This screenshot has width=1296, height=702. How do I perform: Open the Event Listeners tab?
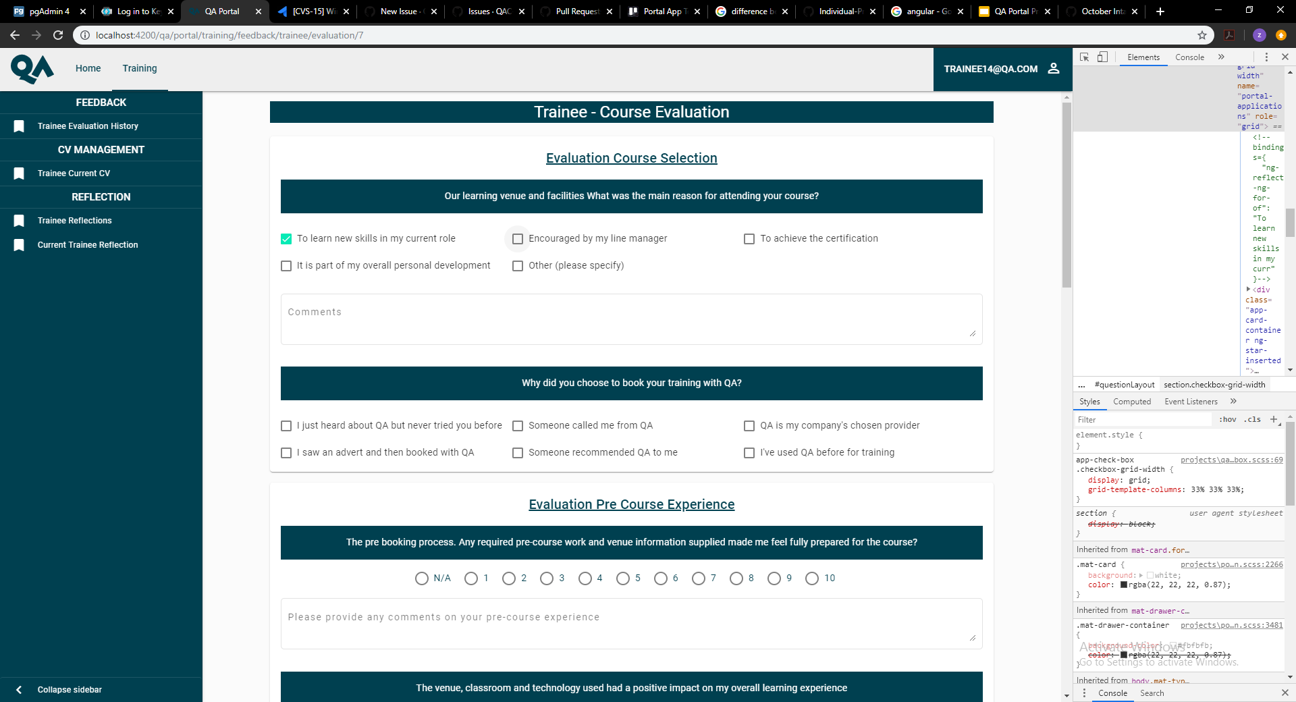click(1191, 402)
